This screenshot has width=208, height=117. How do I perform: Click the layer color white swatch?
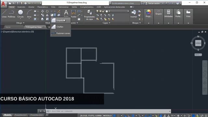(107, 11)
